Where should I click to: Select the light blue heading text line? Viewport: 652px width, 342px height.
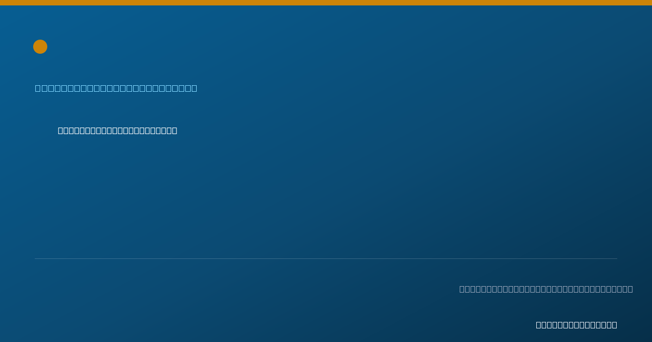(x=116, y=88)
